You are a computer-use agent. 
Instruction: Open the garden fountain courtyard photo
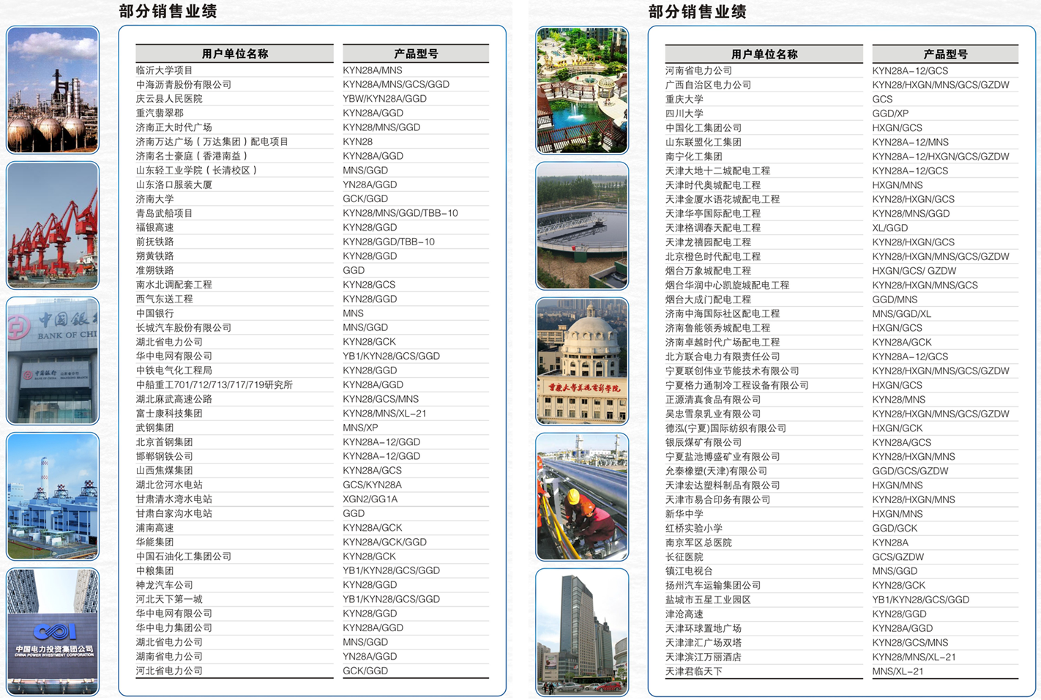[x=582, y=91]
